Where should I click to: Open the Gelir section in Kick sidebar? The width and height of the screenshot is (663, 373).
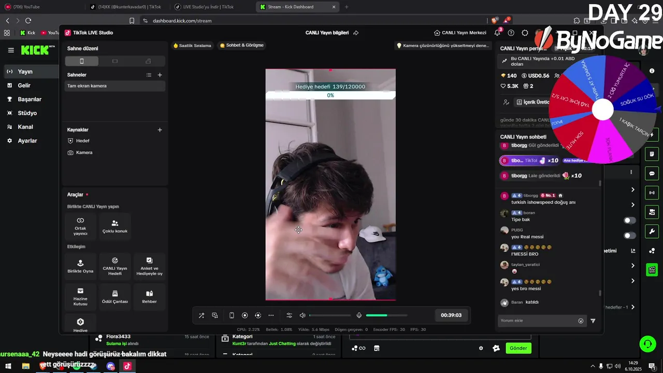coord(24,85)
